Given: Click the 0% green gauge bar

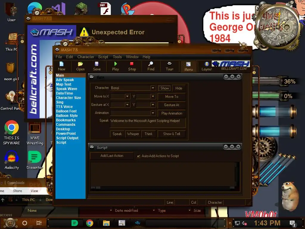Looking at the screenshot, I should click(266, 96).
